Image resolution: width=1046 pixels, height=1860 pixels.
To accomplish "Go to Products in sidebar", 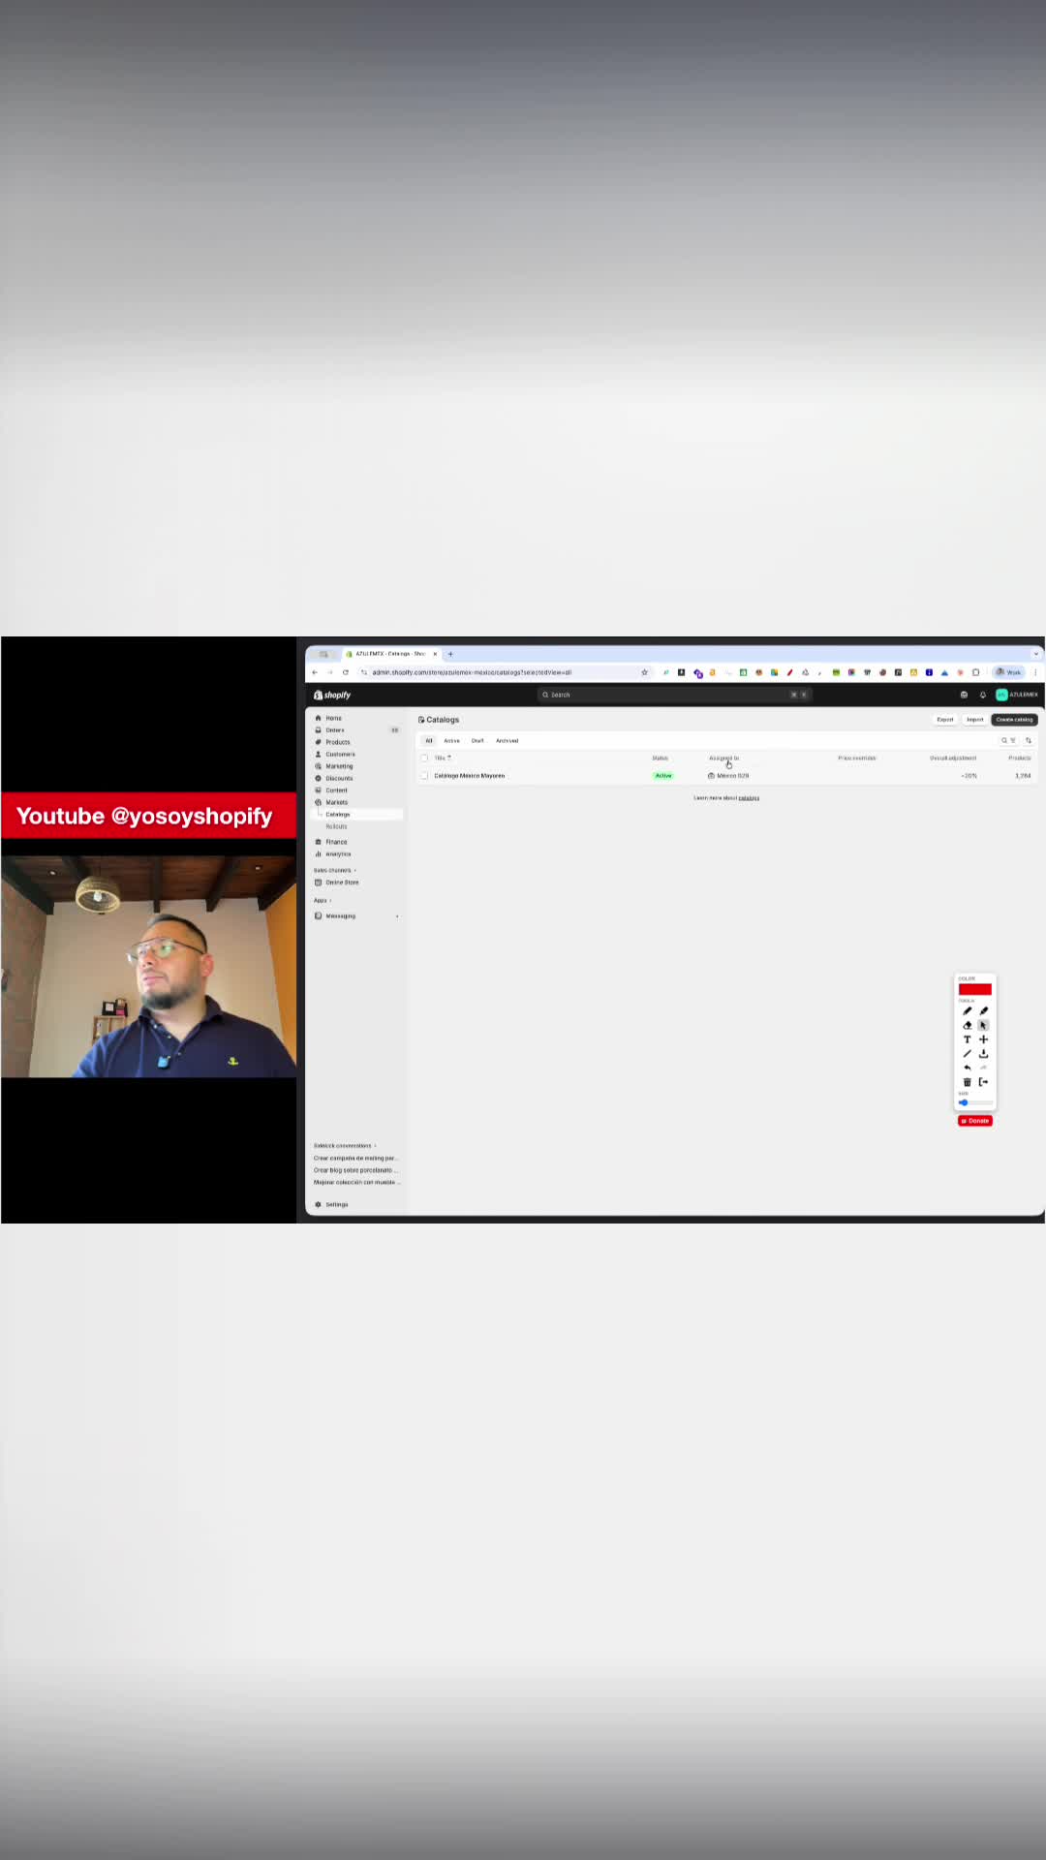I will (x=337, y=742).
